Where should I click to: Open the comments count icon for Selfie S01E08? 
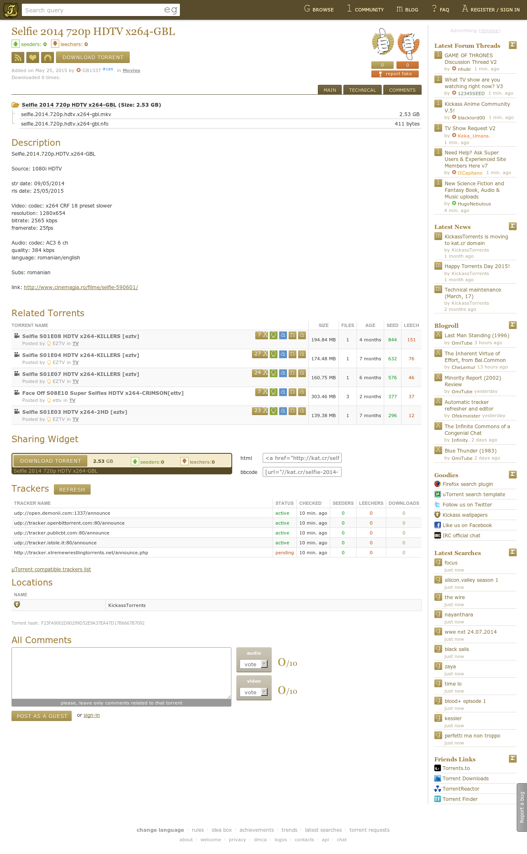coord(262,335)
